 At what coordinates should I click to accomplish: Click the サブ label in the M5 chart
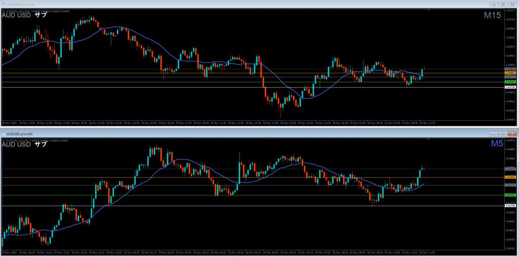pyautogui.click(x=41, y=144)
